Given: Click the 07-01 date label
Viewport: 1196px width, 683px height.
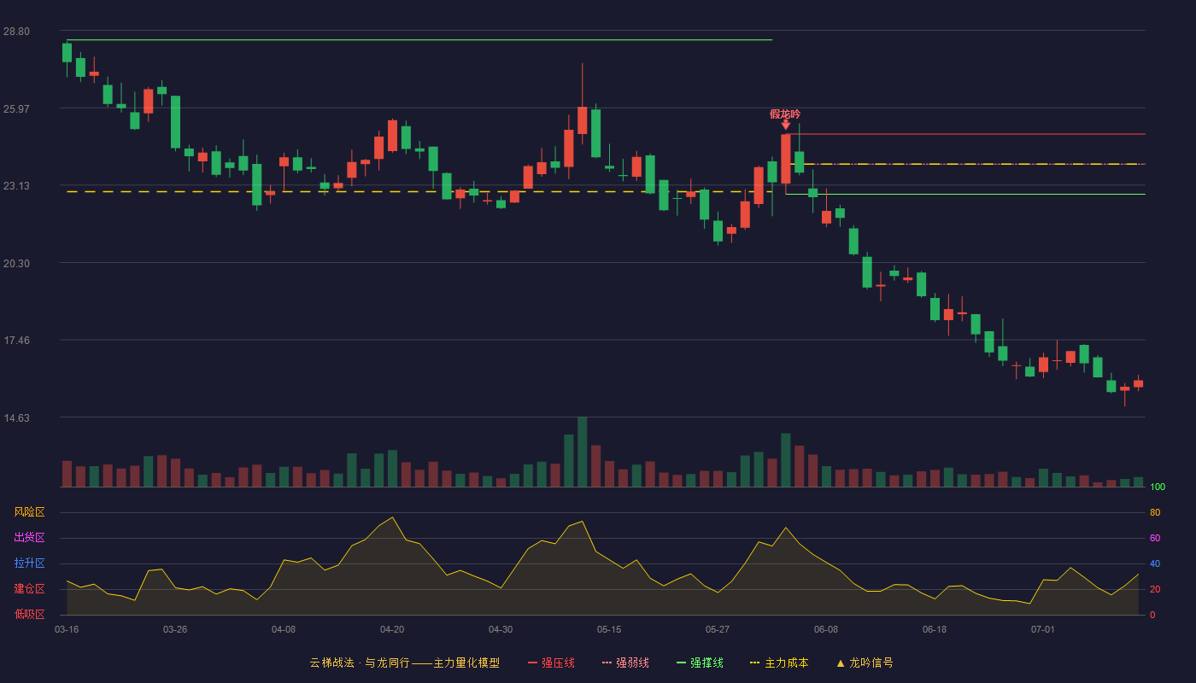Looking at the screenshot, I should (x=1043, y=629).
